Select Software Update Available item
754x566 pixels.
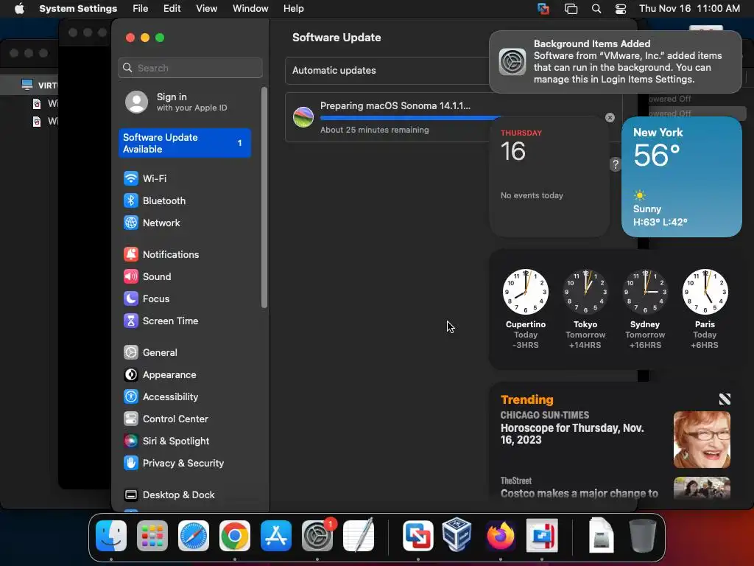[185, 143]
